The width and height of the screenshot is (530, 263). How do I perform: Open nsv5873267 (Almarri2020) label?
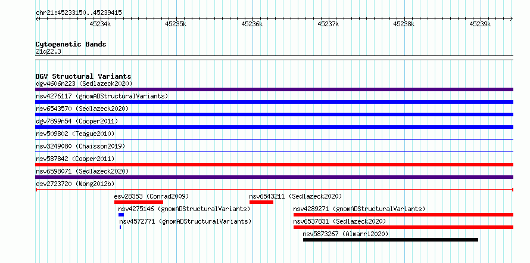(346, 234)
